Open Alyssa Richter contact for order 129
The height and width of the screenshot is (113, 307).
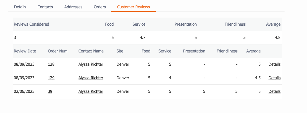point(91,78)
